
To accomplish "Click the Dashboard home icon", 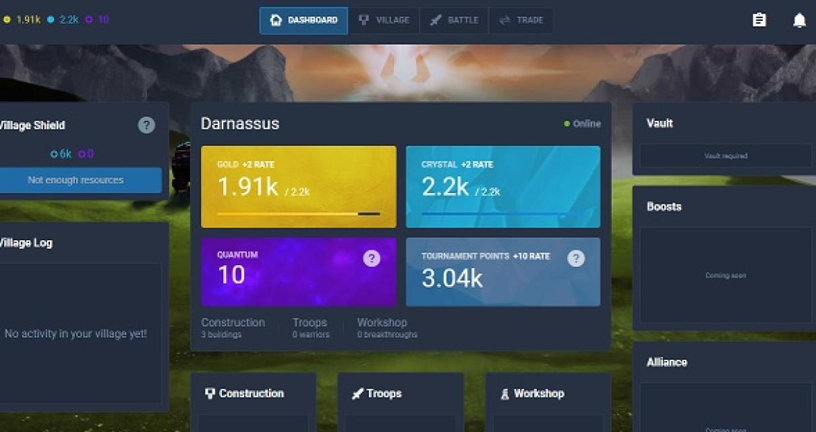I will click(276, 20).
